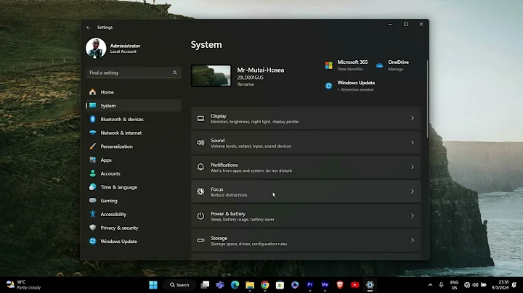Click the Windows Update sidebar icon
This screenshot has height=293, width=523.
(93, 242)
